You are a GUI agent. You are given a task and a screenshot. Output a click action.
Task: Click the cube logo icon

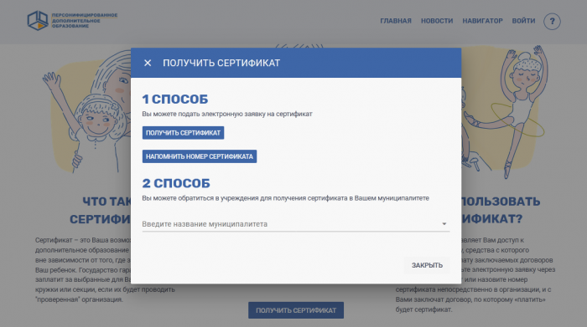(38, 21)
